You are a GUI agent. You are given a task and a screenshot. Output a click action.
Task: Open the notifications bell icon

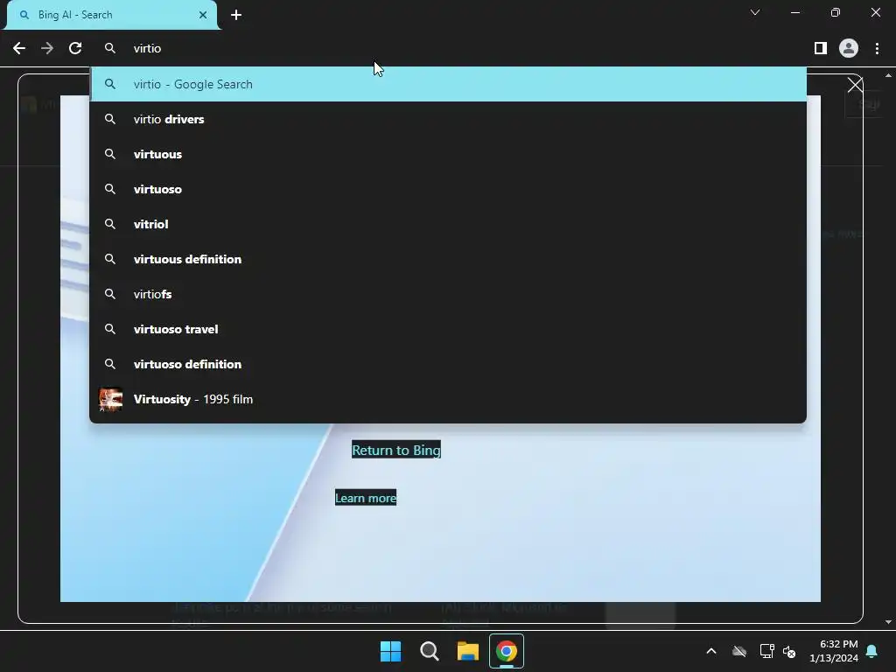872,651
